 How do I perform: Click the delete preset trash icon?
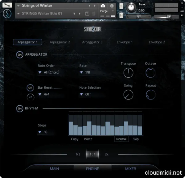click(x=94, y=14)
